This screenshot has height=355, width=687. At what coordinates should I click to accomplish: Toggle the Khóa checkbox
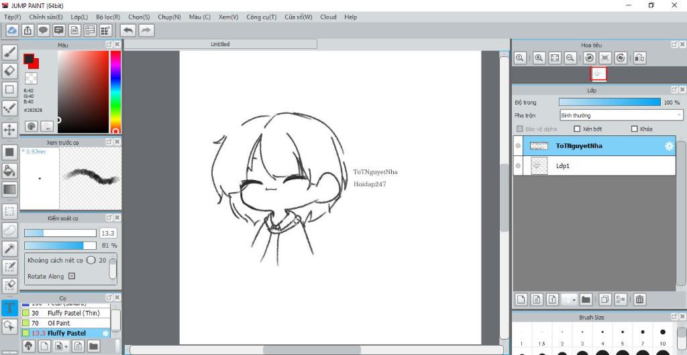click(634, 129)
